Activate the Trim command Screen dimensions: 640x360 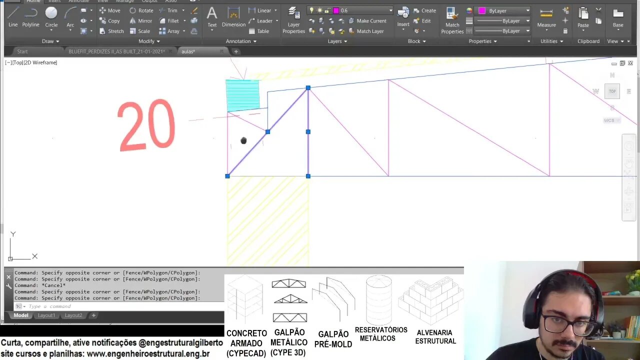pos(168,10)
